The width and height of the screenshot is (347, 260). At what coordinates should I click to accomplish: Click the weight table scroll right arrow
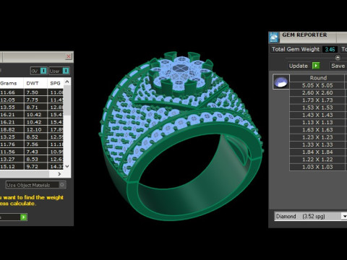tap(59, 174)
